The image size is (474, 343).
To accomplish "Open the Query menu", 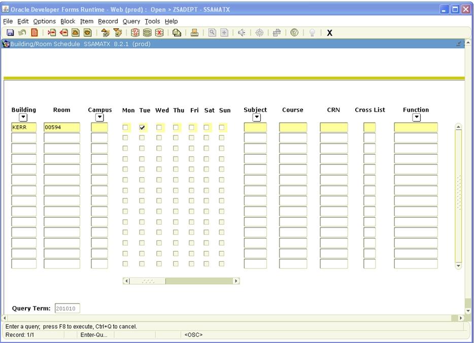I will (131, 21).
